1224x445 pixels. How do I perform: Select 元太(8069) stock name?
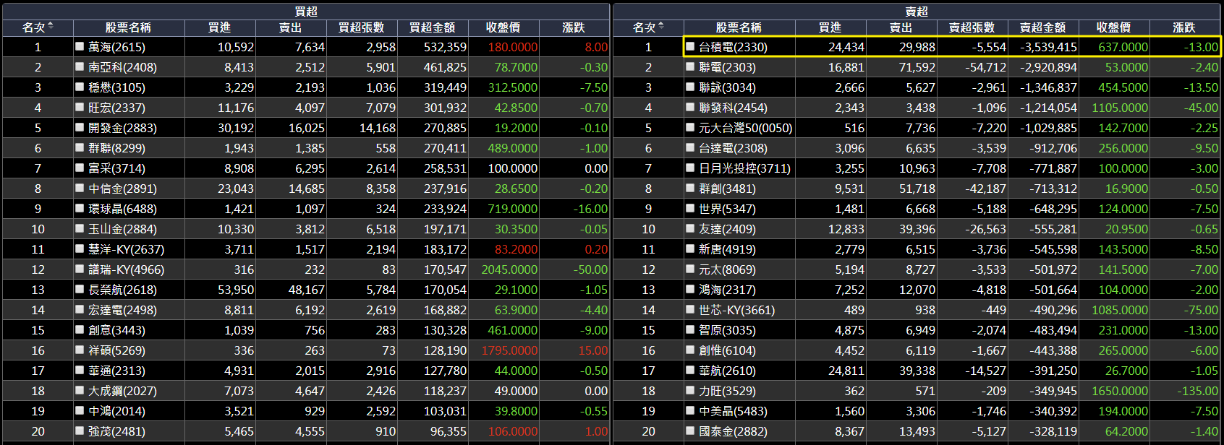727,269
